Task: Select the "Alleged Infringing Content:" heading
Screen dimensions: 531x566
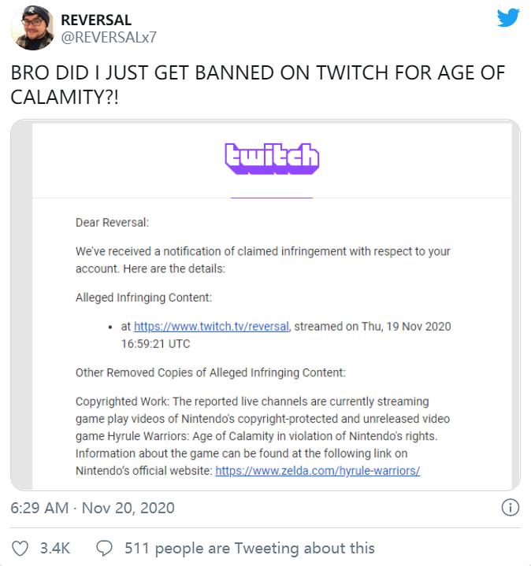Action: [x=144, y=298]
